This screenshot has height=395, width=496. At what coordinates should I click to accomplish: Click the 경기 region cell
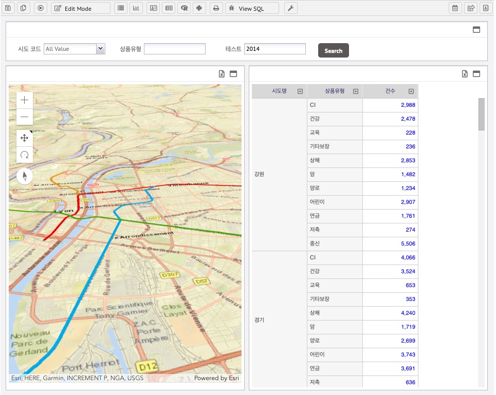(279, 319)
